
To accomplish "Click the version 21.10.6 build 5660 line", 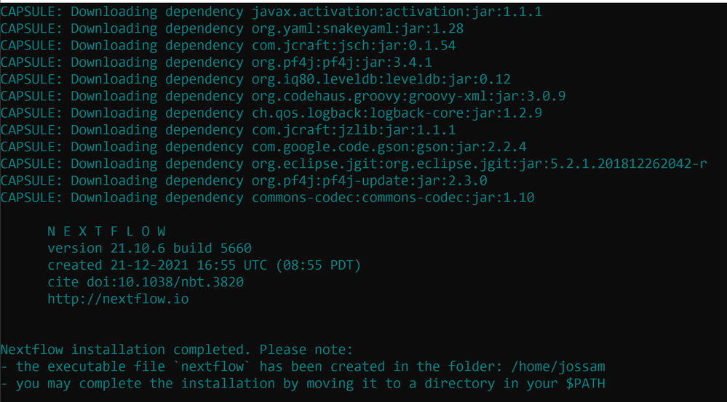I will pos(149,248).
